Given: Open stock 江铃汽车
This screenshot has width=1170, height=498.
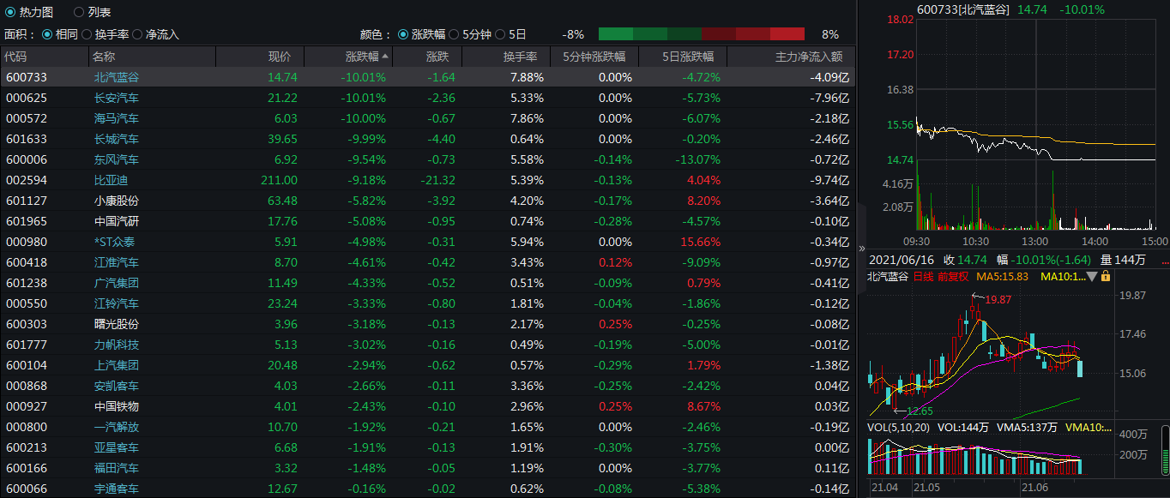Looking at the screenshot, I should click(x=117, y=303).
